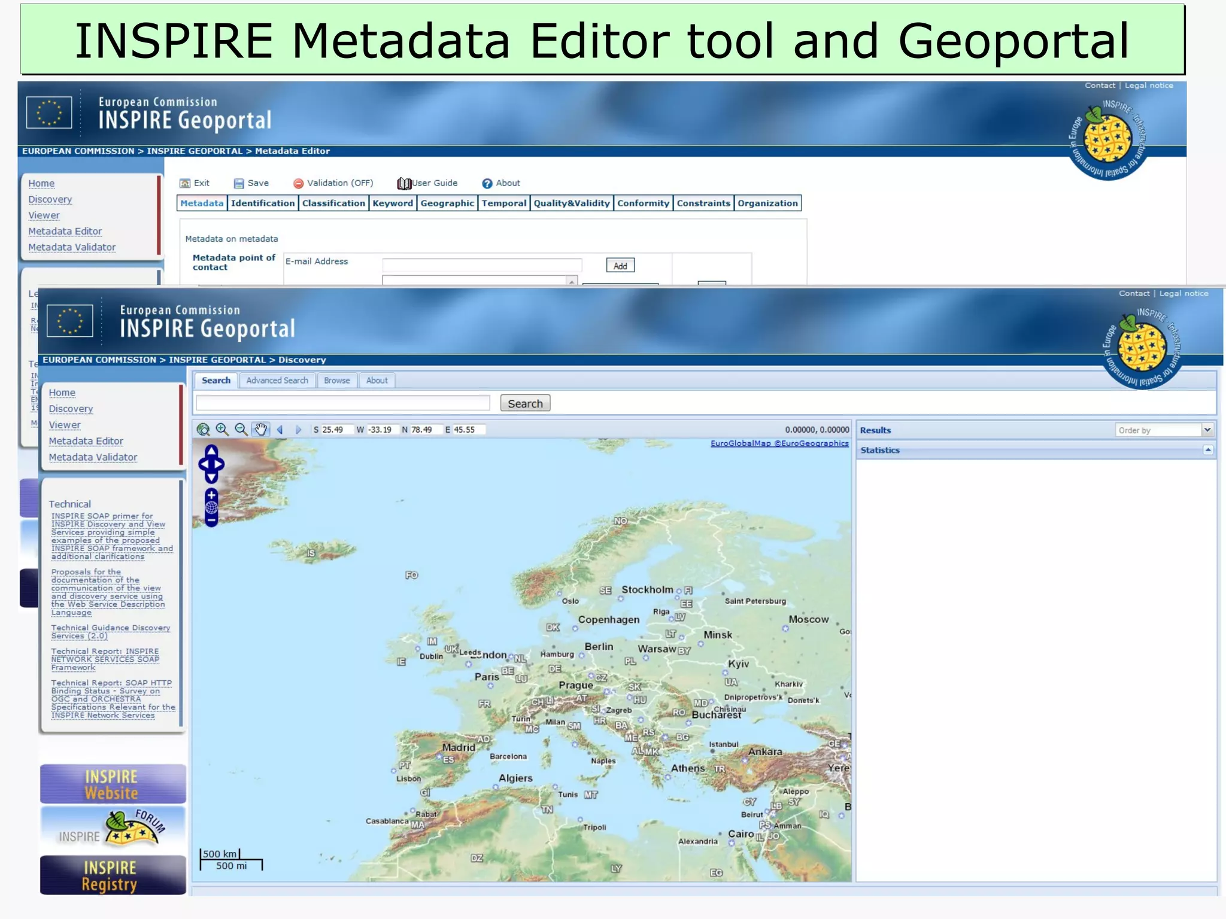
Task: Select the Classification tab
Action: click(333, 203)
